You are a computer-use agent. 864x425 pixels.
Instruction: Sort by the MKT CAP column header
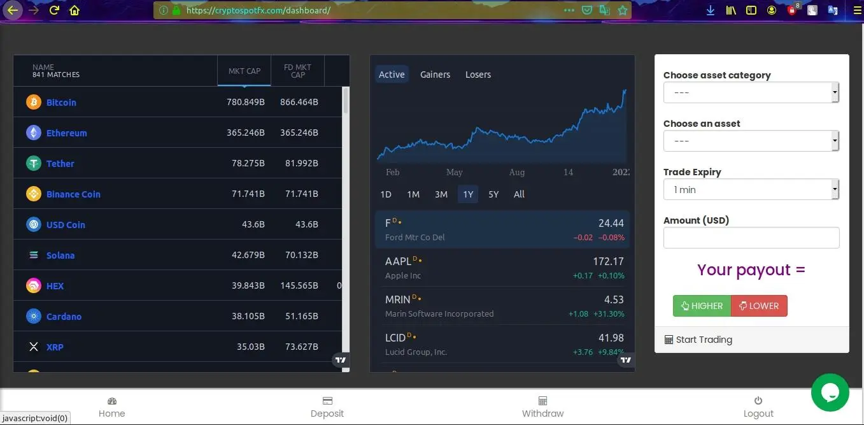click(x=244, y=71)
